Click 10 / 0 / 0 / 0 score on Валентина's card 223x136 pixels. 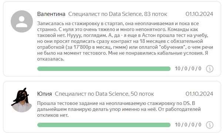click(188, 68)
